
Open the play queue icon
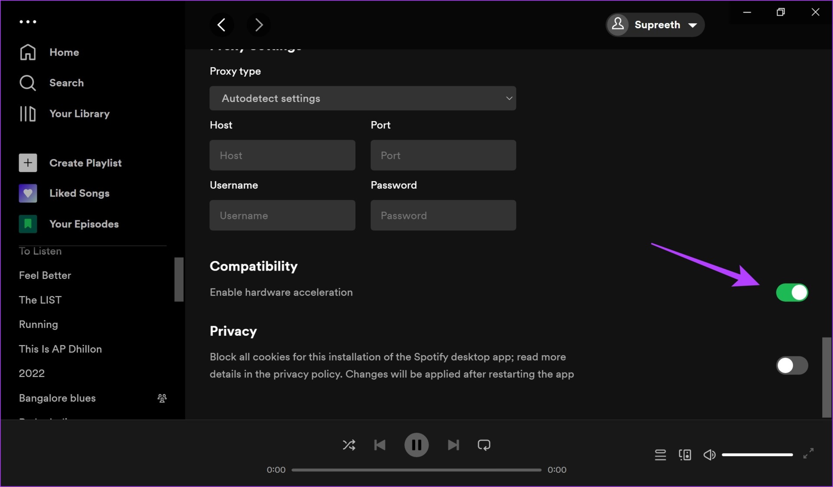[660, 455]
